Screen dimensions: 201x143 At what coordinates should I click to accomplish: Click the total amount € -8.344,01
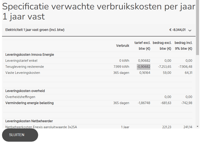tap(177, 30)
